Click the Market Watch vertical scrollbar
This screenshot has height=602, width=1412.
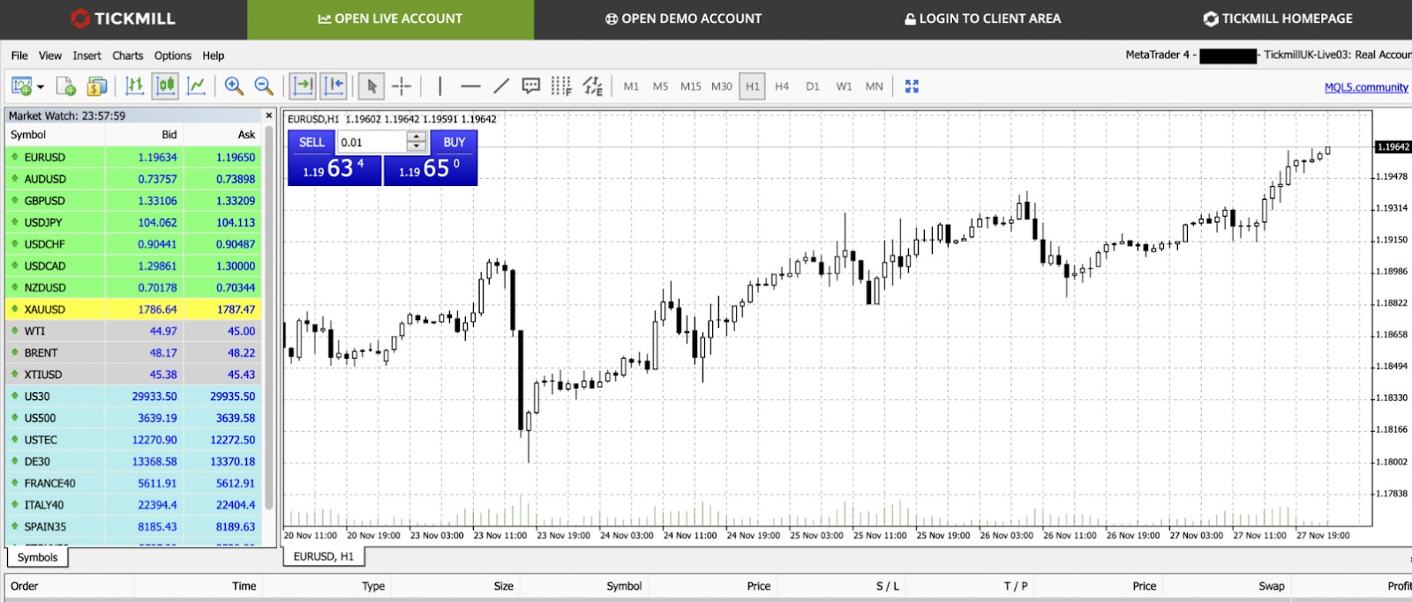coord(269,317)
